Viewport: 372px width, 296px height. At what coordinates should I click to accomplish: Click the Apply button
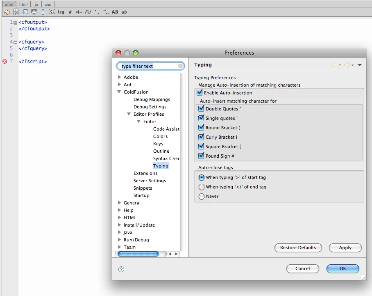(x=345, y=248)
